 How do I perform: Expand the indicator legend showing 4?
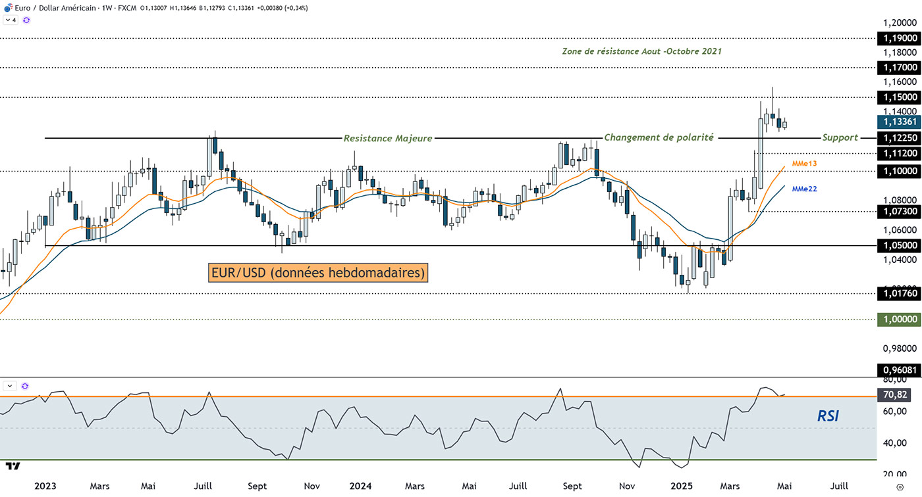coord(10,20)
